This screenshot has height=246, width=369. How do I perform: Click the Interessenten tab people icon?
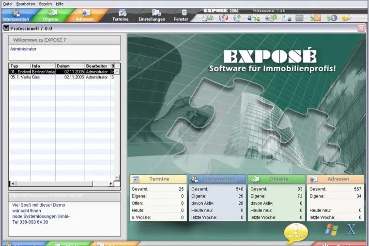click(x=16, y=13)
